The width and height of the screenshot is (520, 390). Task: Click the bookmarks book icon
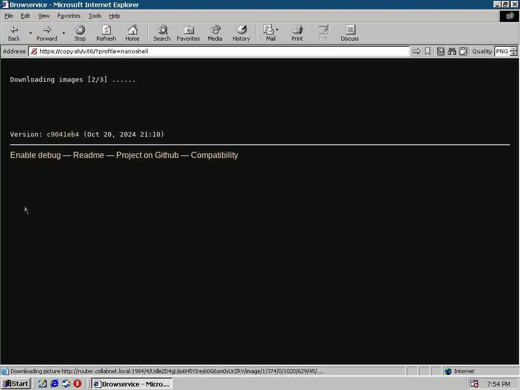click(x=440, y=51)
